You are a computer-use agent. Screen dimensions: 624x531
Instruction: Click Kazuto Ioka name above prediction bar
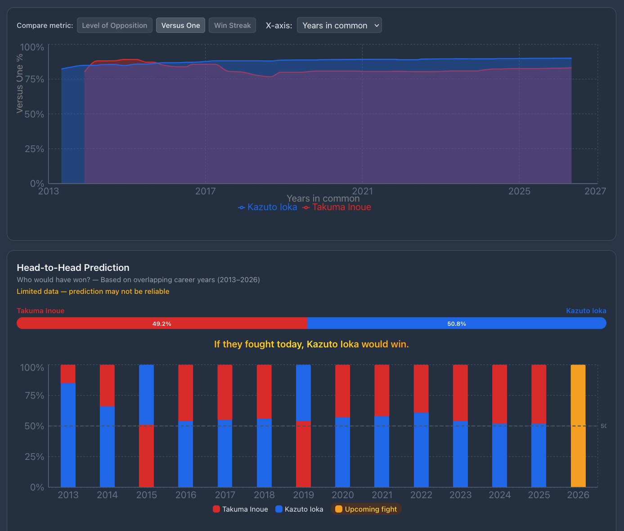[586, 310]
